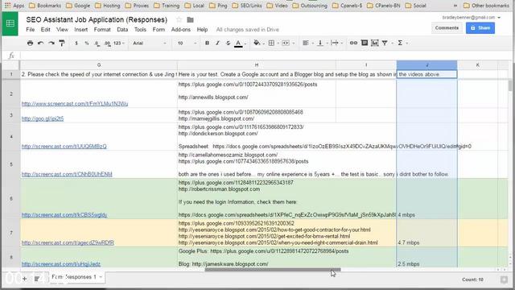Open the annewills.blogspot.com link cell
The width and height of the screenshot is (515, 290).
pos(257,94)
